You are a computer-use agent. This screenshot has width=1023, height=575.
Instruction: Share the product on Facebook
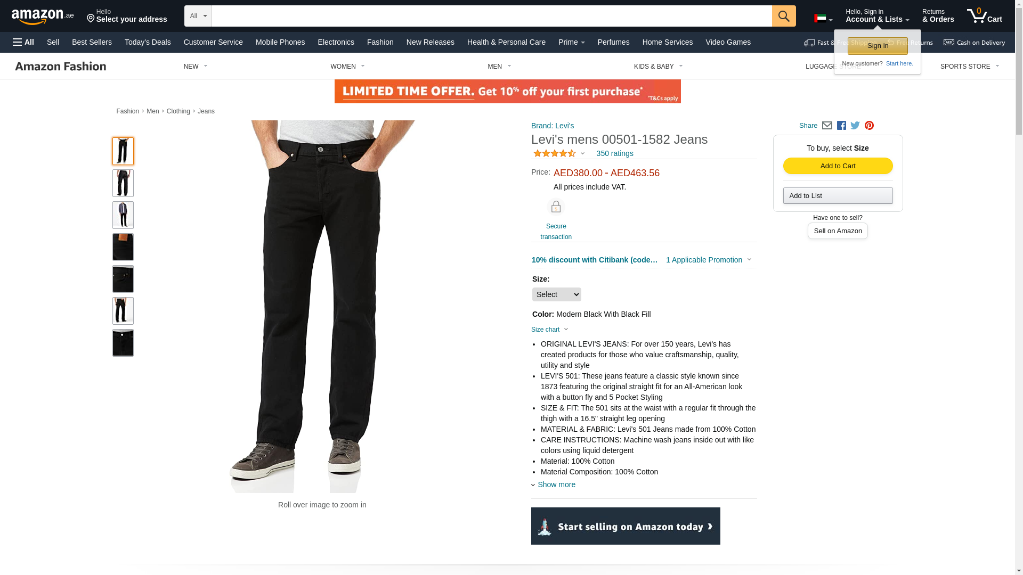coord(841,126)
